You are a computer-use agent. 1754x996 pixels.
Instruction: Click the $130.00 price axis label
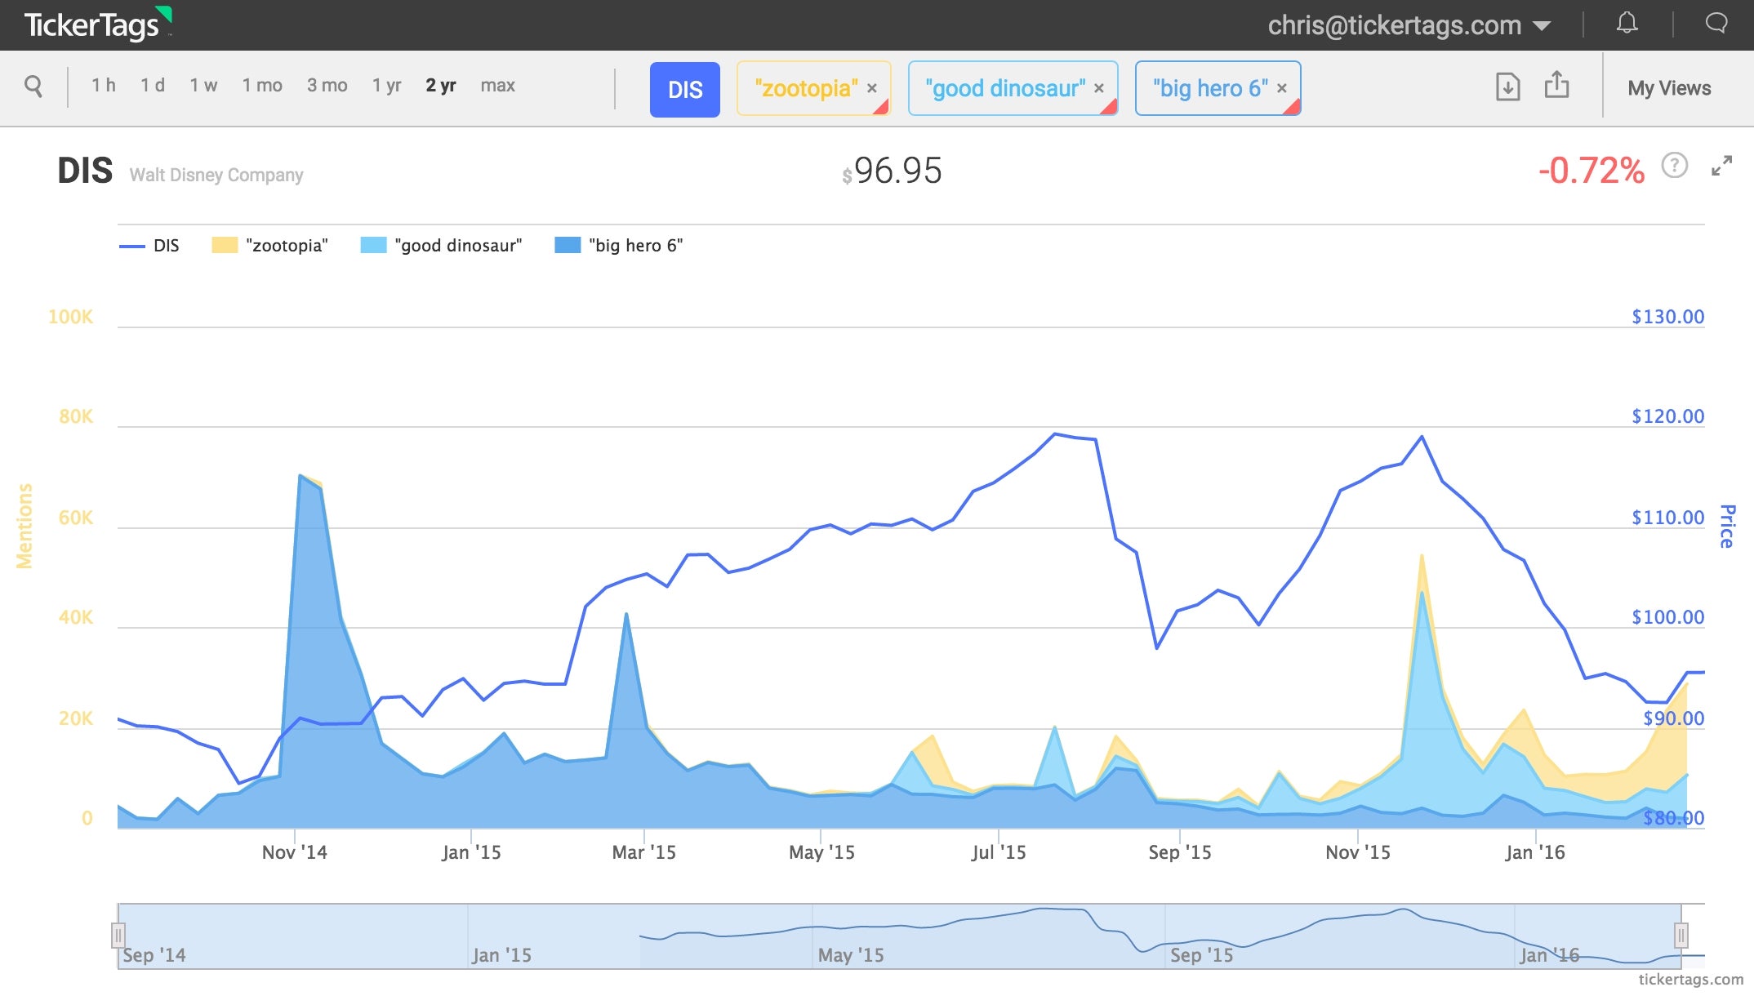click(1667, 317)
